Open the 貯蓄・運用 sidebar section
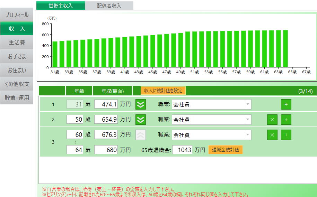317x197 pixels. click(17, 98)
